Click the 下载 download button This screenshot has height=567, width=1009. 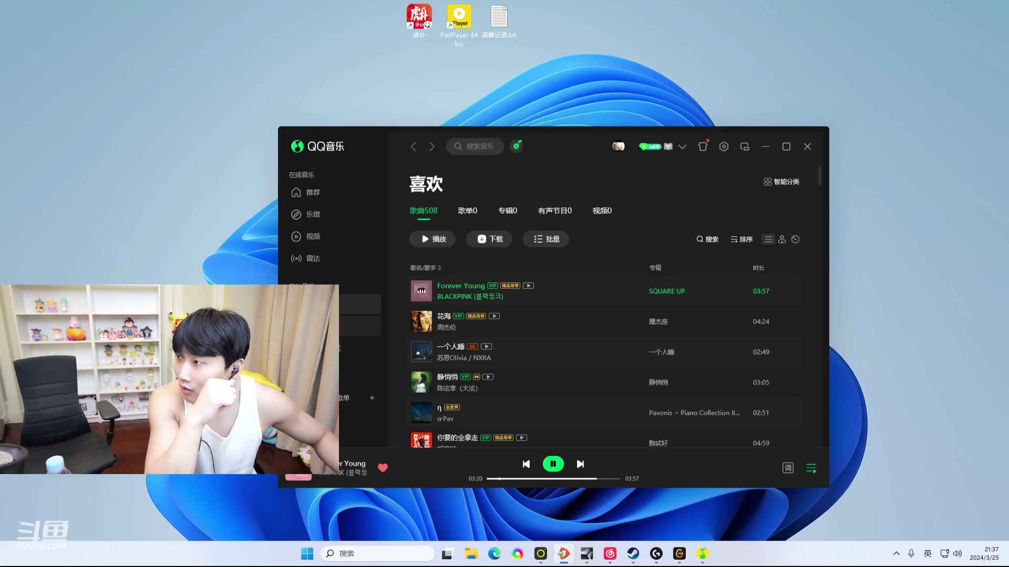click(489, 239)
